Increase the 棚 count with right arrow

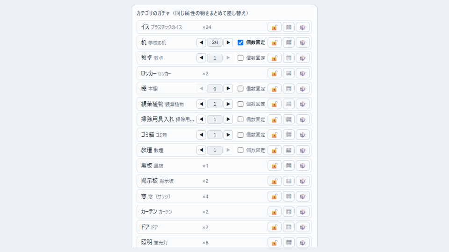228,89
